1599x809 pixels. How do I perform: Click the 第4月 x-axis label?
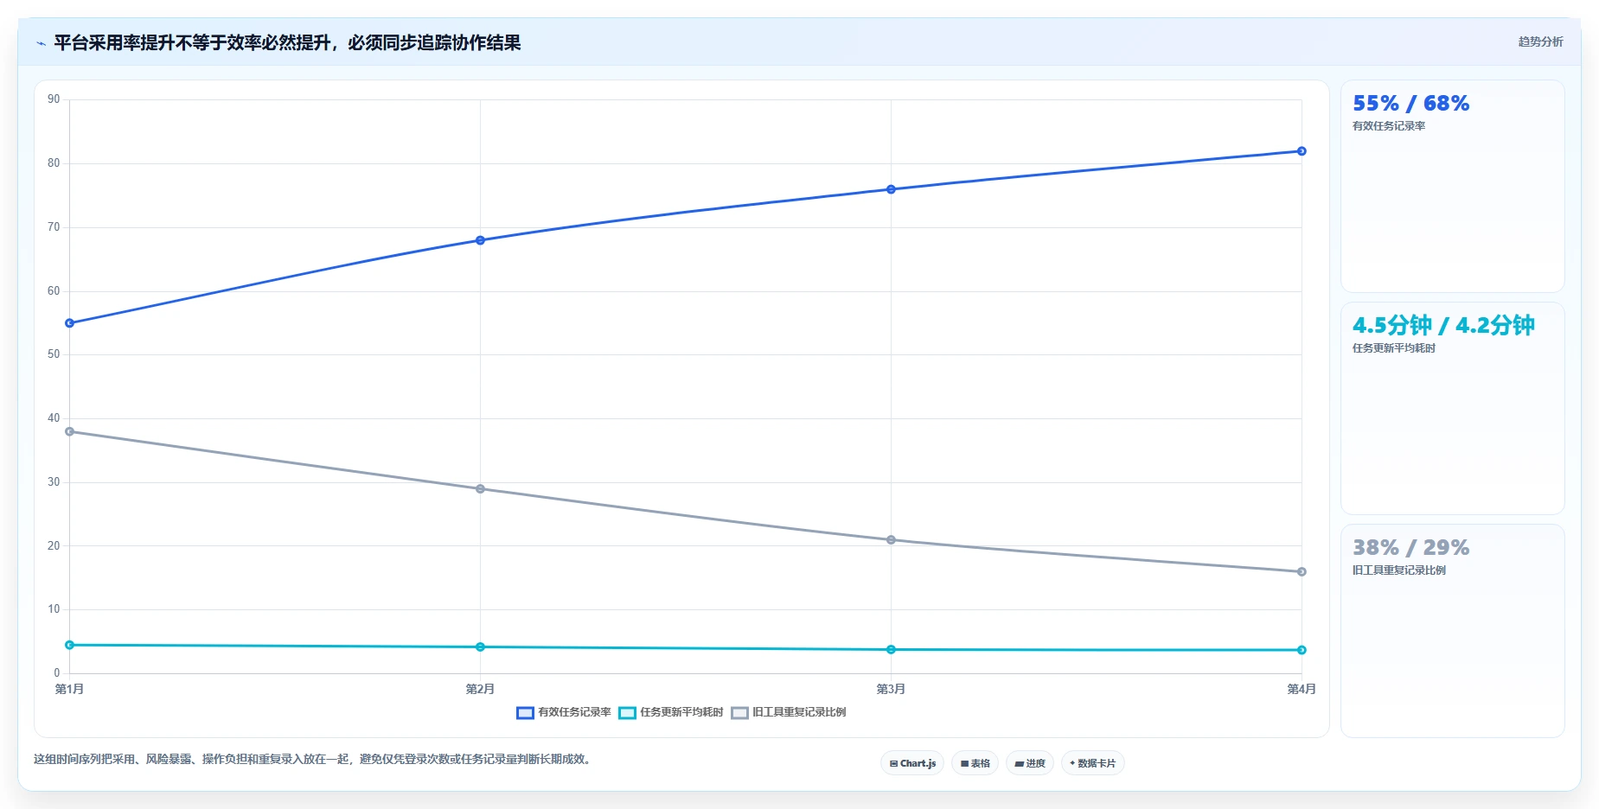(x=1302, y=689)
